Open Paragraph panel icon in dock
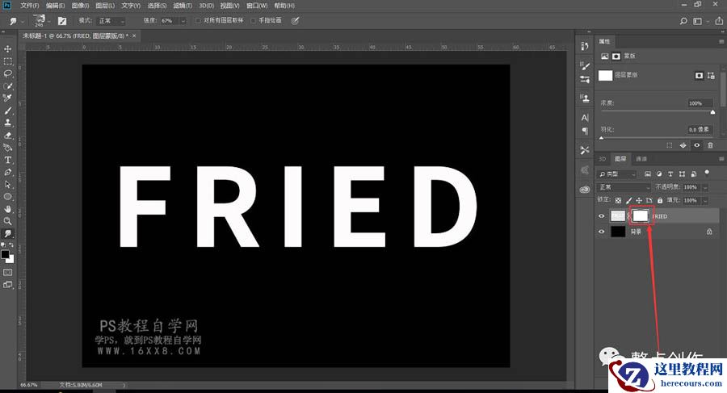This screenshot has width=727, height=393. coord(585,131)
